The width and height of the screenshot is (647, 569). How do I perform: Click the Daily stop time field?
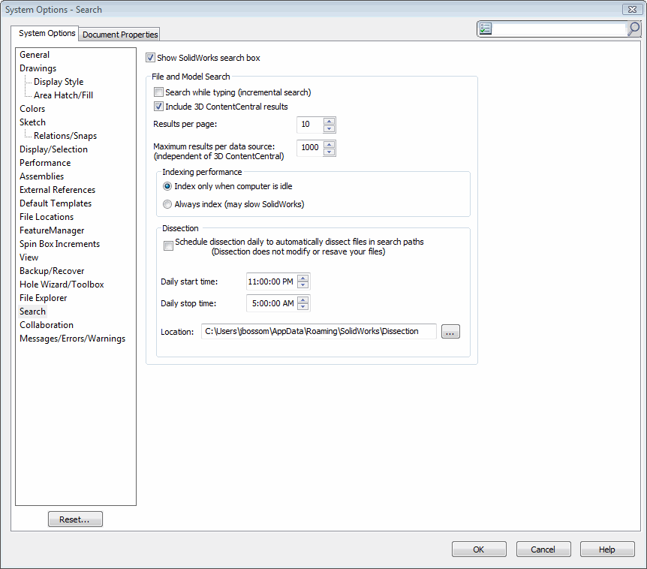point(272,303)
